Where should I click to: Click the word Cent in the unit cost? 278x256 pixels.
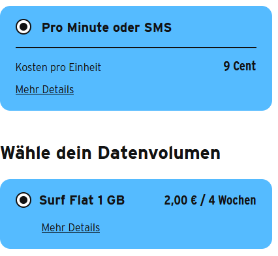pyautogui.click(x=245, y=66)
